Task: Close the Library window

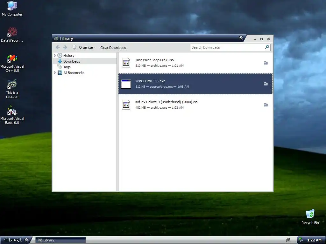Action: [268, 39]
